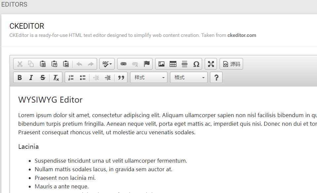Toggle Strikethrough formatting

pyautogui.click(x=43, y=78)
